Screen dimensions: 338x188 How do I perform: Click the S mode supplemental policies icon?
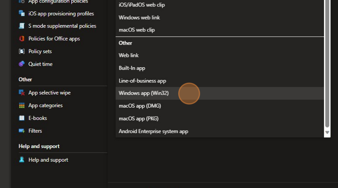(x=22, y=26)
